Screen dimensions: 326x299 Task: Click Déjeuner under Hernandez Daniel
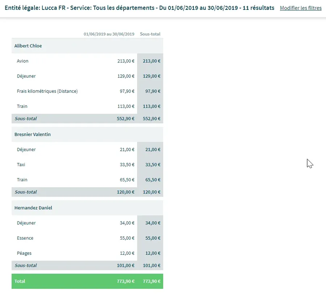click(x=26, y=223)
